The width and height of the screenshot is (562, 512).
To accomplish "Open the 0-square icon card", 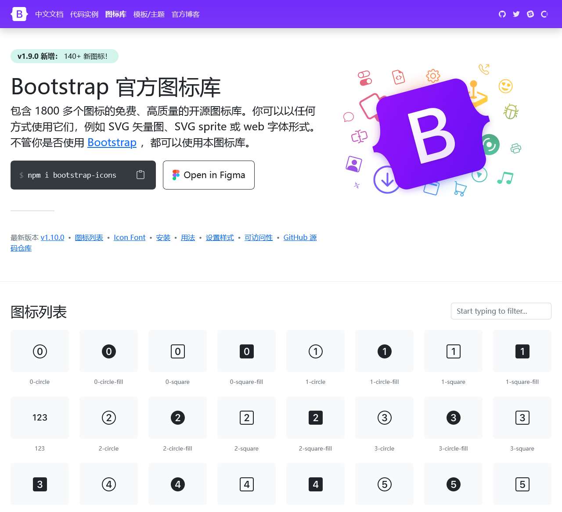I will pos(178,358).
